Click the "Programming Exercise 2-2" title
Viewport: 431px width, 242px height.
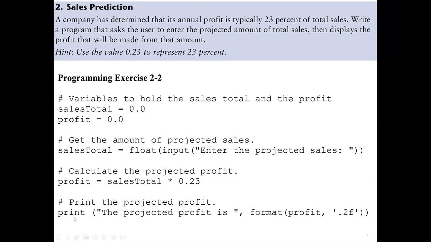110,78
